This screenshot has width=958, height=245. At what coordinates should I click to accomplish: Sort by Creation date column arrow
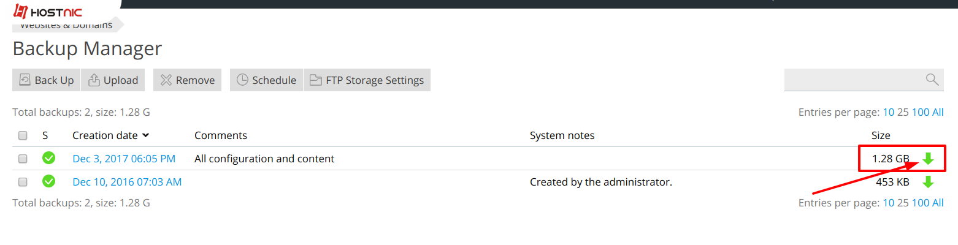pyautogui.click(x=146, y=135)
